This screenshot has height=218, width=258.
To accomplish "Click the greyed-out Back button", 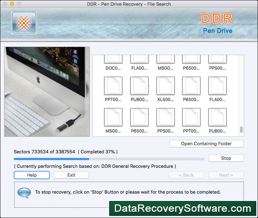I will point(186,175).
